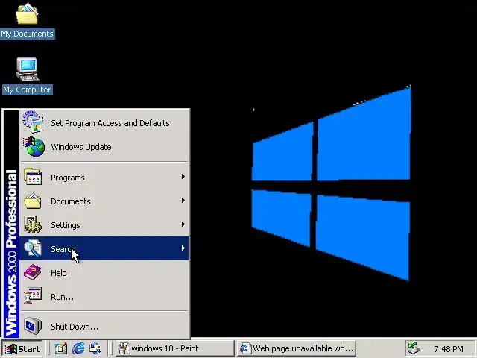Choose Shut Down... from the Start menu

tap(104, 326)
